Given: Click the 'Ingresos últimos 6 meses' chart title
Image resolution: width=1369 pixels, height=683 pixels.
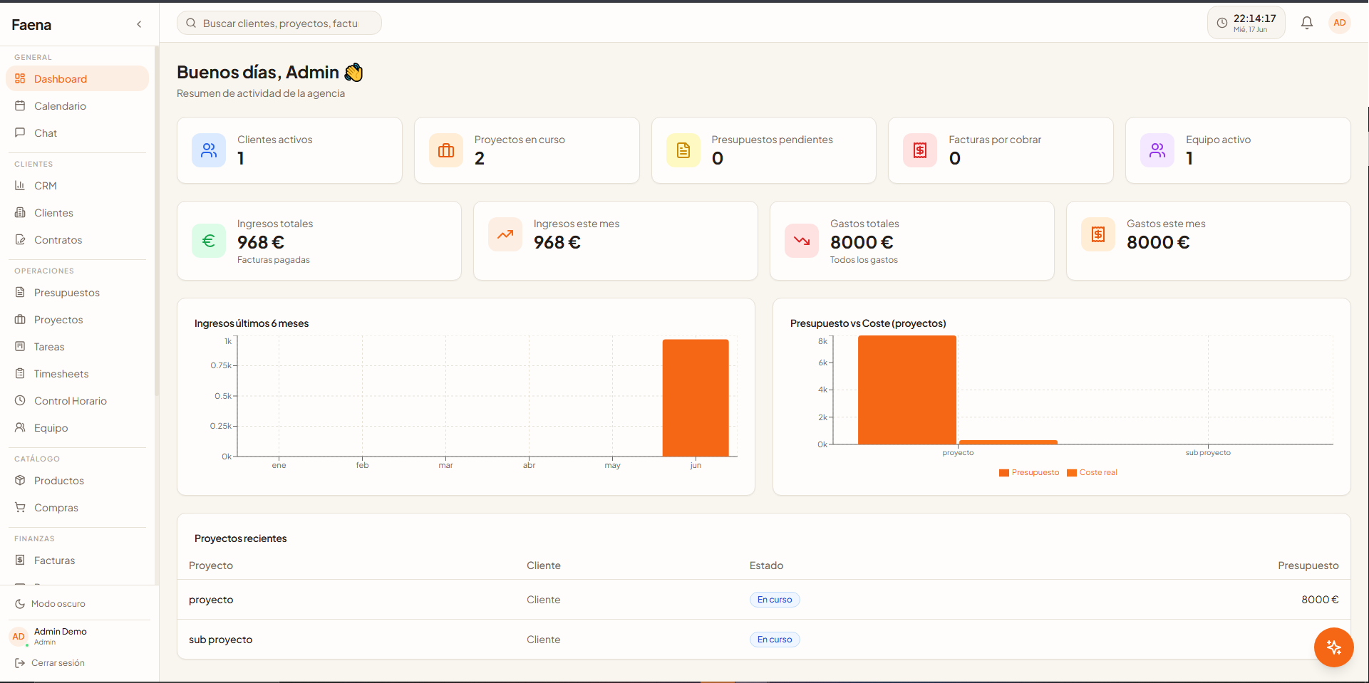Looking at the screenshot, I should tap(252, 323).
